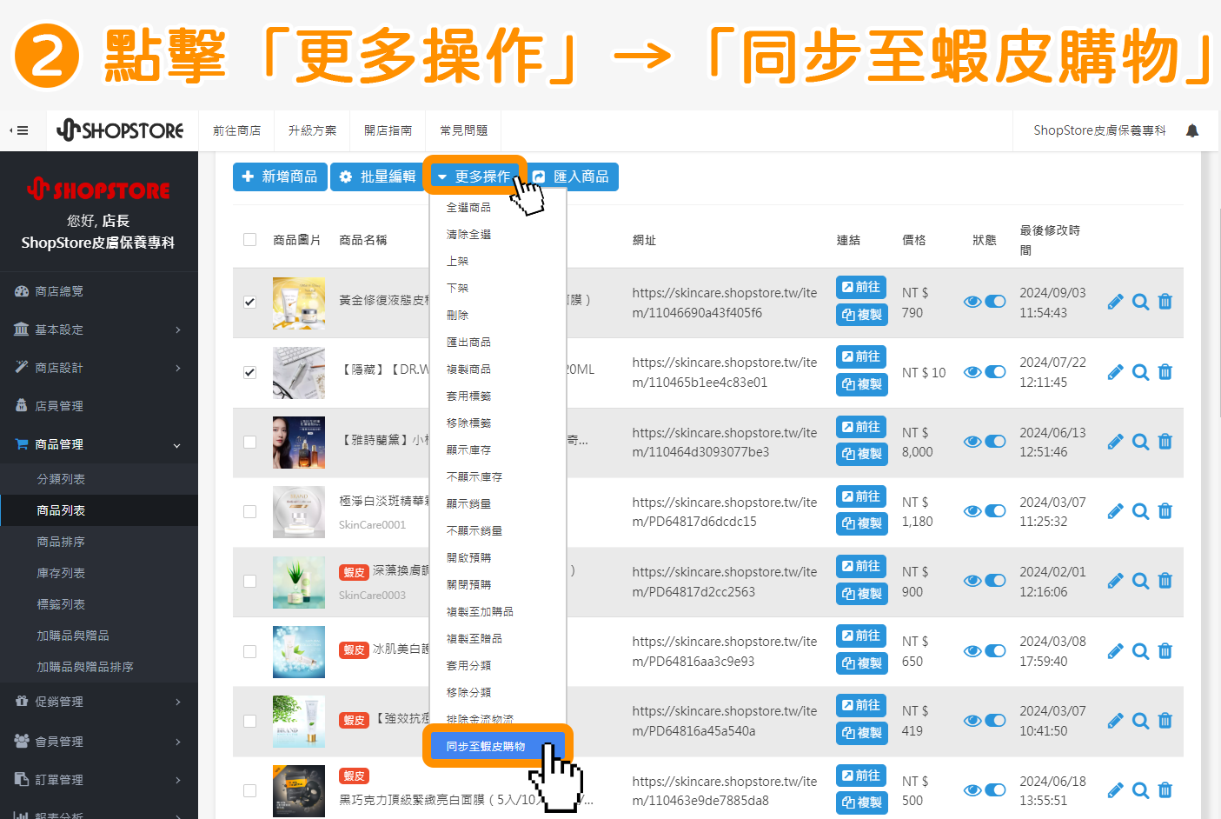This screenshot has height=819, width=1221.
Task: Delete product priced NT$ 8,000 with trash icon
Action: [1165, 442]
